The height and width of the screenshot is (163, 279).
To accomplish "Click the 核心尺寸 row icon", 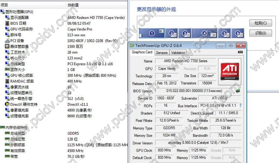I will coord(7,58).
